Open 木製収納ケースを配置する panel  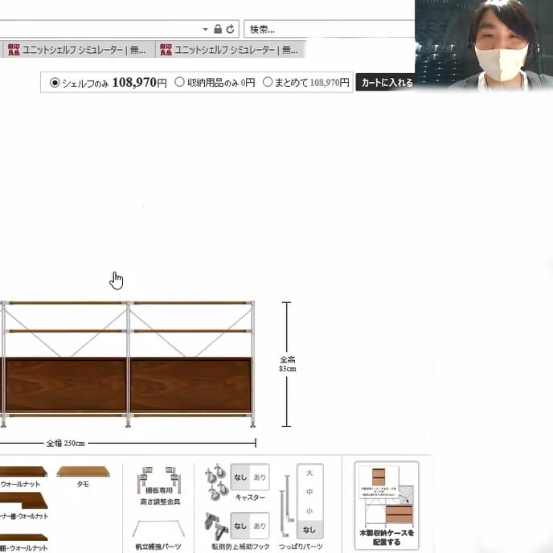pos(386,504)
